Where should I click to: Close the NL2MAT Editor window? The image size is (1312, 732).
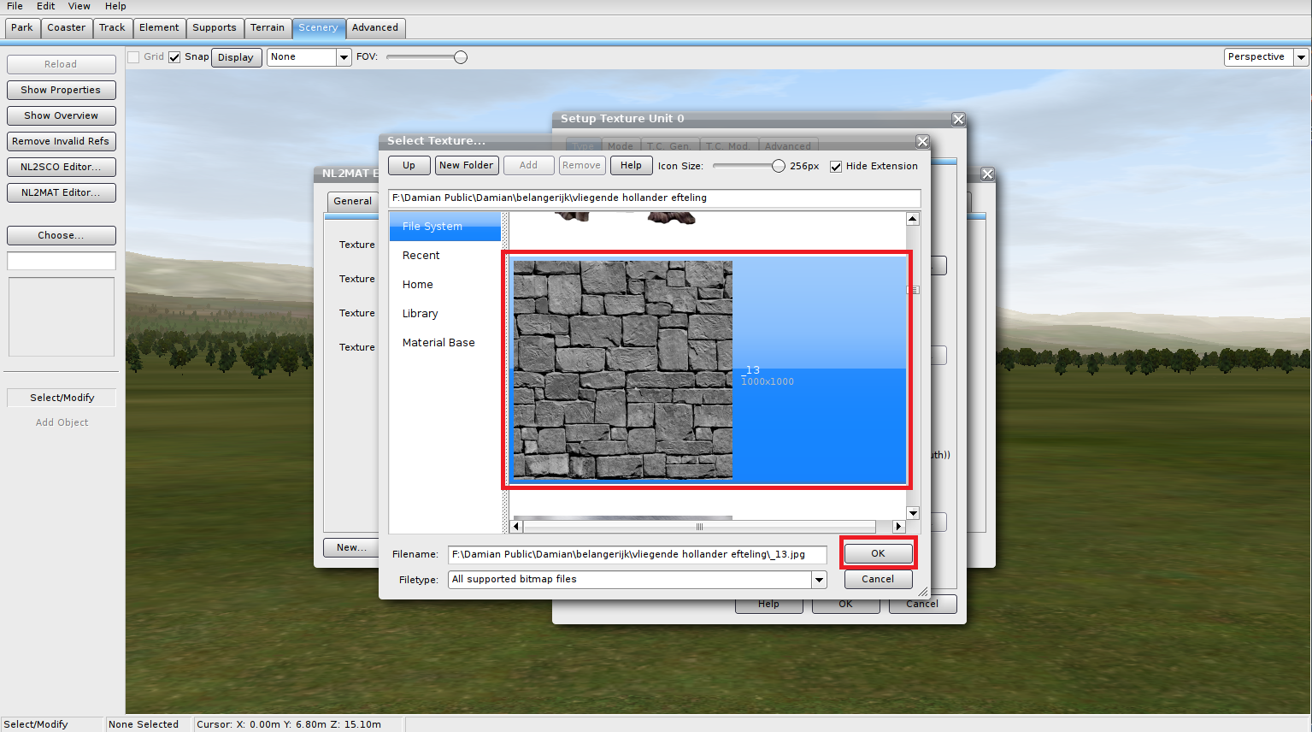click(987, 174)
